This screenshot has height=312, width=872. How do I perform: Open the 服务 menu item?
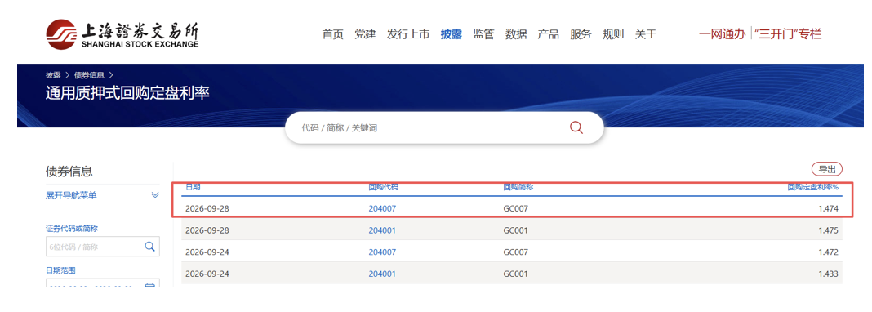[581, 34]
